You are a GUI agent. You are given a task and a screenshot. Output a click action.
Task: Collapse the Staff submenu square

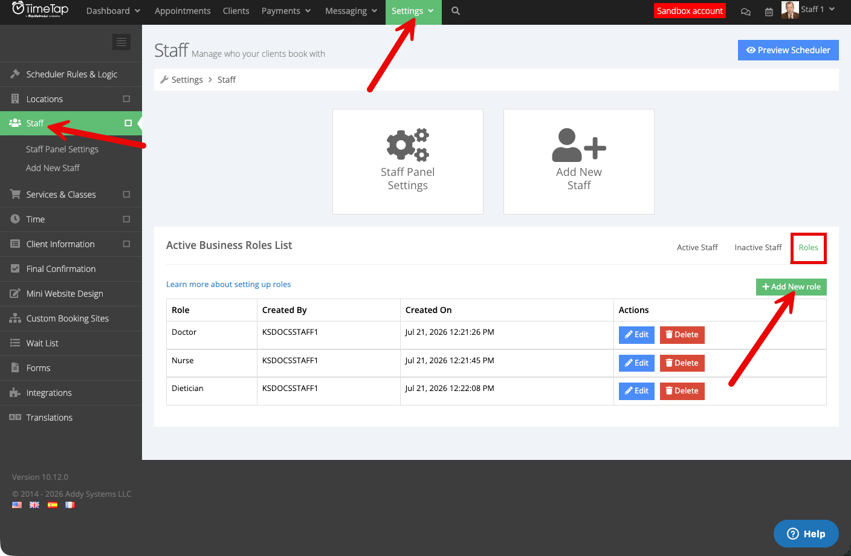click(128, 123)
